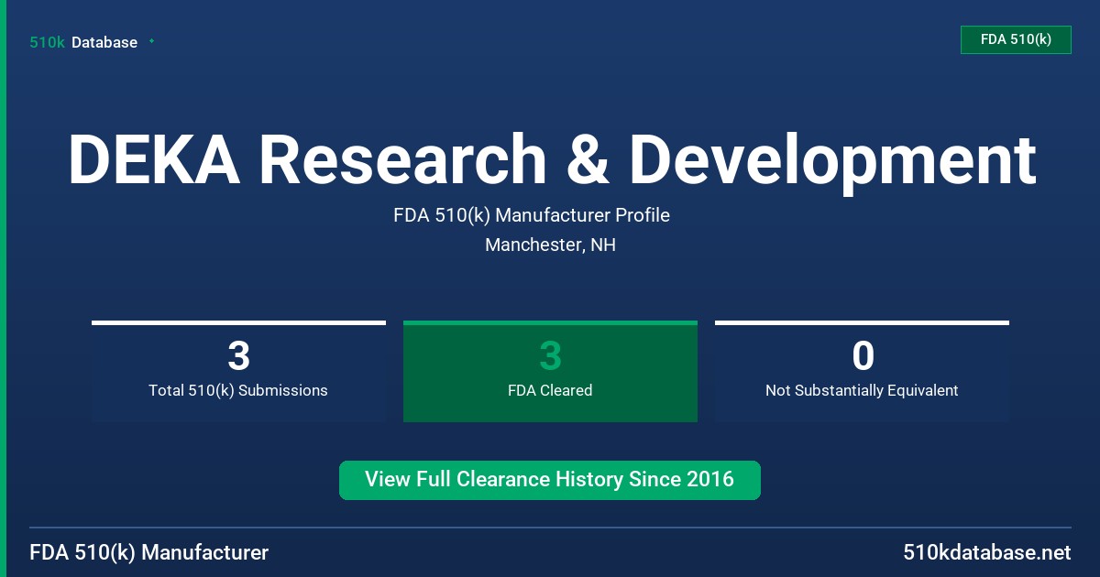
Task: Open the FDA Cleared green card
Action: (x=550, y=371)
